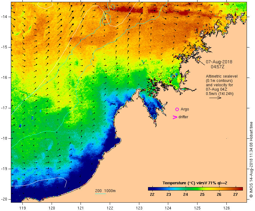Click the longitude axis label '121'
Image resolution: width=255 pixels, height=211 pixels.
(x=81, y=208)
